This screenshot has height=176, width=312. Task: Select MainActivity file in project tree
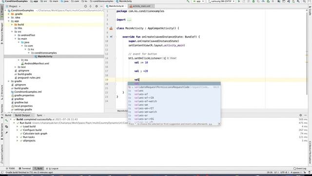point(45,57)
